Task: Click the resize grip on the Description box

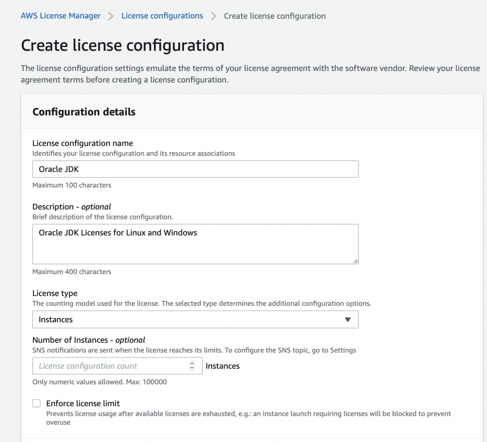Action: click(356, 260)
